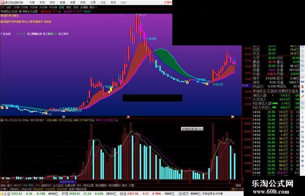Open the 数据 menu

click(x=62, y=3)
